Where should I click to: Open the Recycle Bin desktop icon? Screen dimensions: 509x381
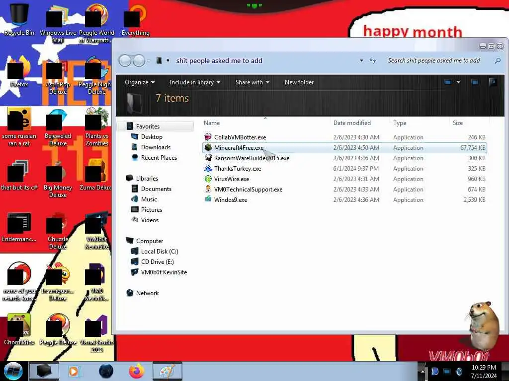point(19,19)
